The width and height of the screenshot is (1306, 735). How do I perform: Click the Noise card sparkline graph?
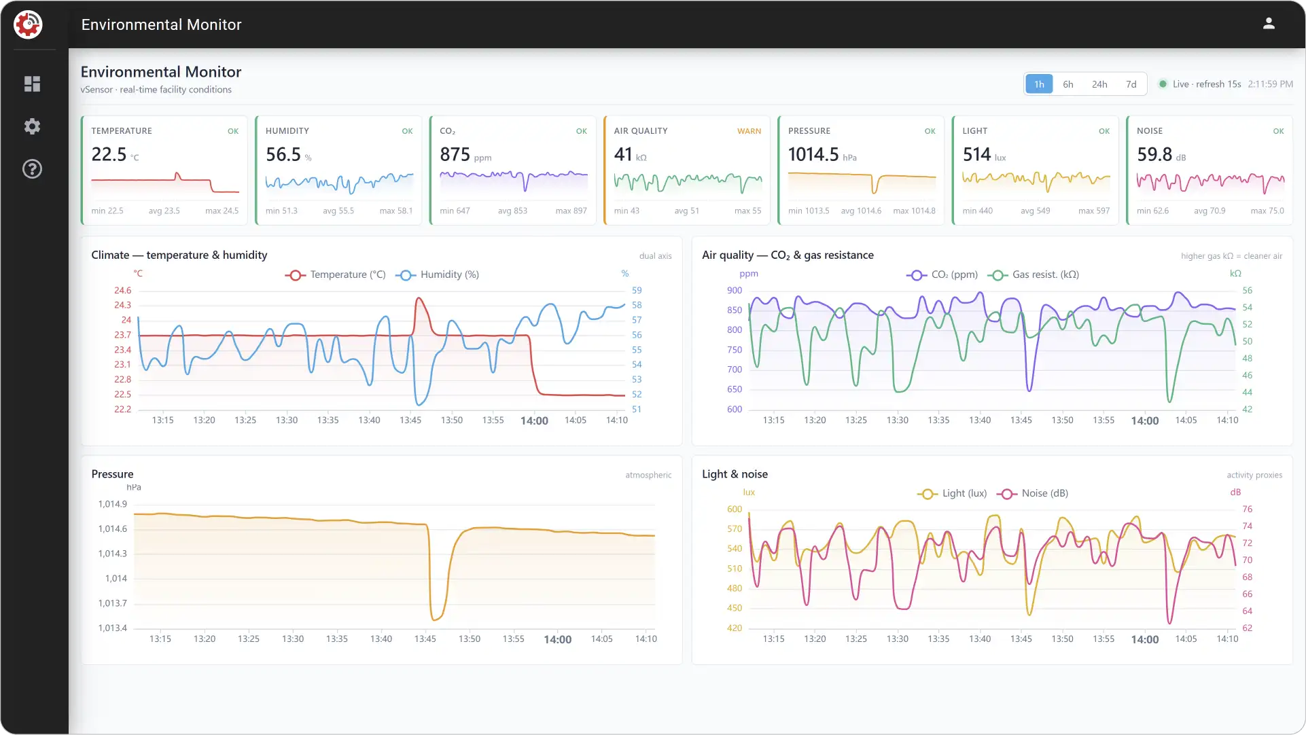point(1210,183)
